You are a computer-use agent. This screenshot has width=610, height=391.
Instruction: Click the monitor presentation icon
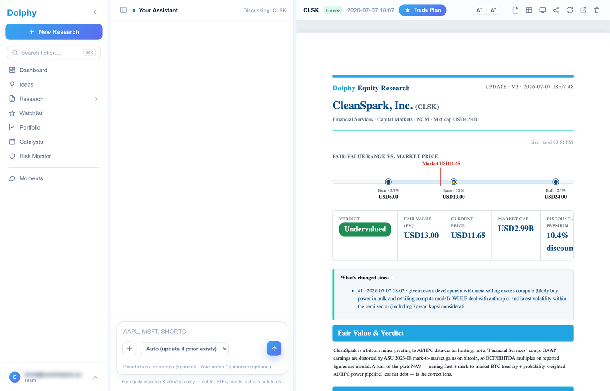click(543, 10)
